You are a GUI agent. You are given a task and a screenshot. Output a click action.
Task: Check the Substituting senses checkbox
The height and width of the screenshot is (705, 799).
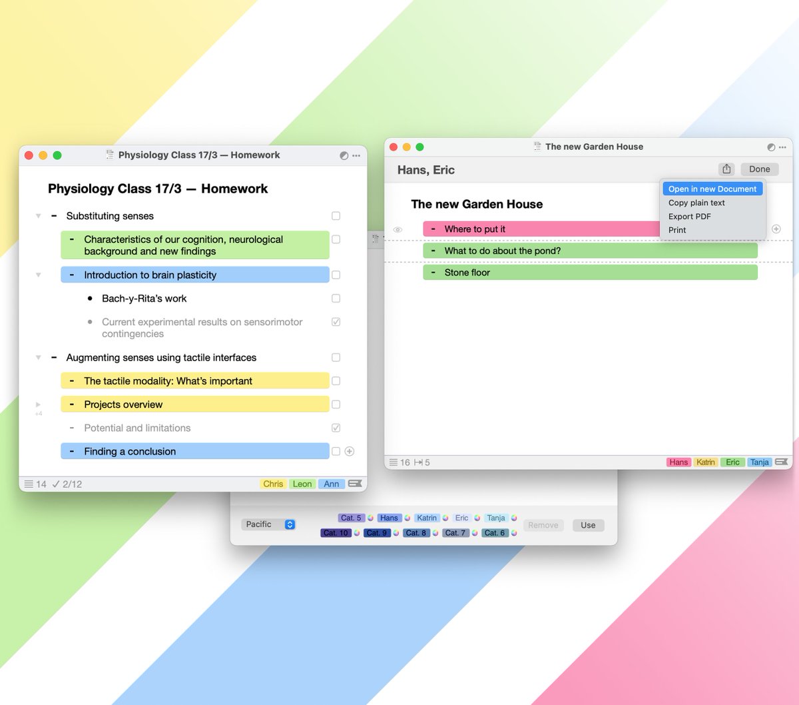coord(336,216)
